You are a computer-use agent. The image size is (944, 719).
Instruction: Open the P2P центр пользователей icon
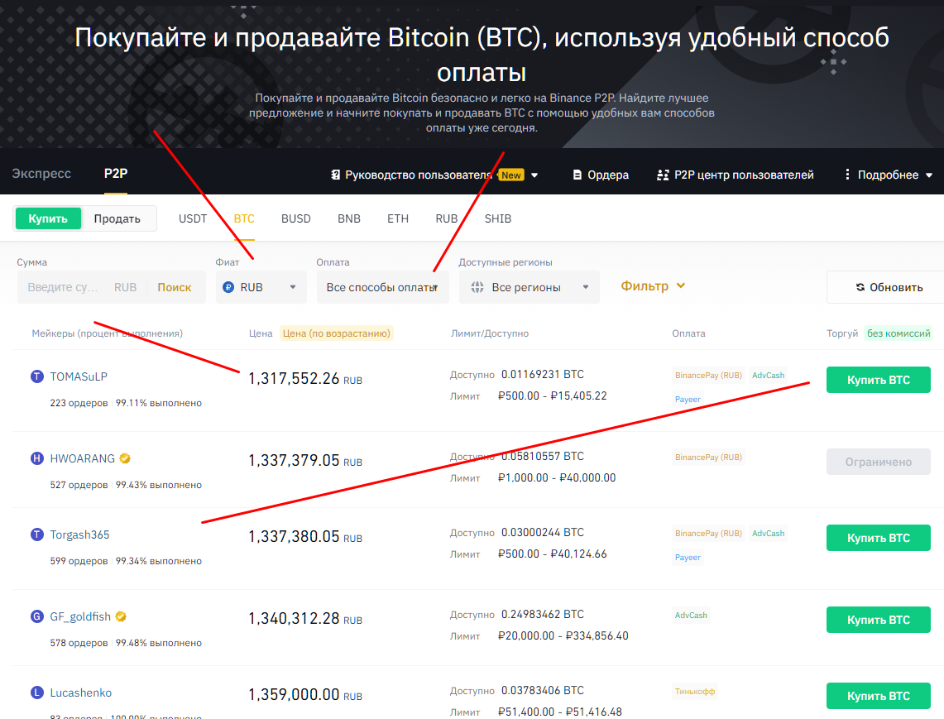tap(663, 175)
